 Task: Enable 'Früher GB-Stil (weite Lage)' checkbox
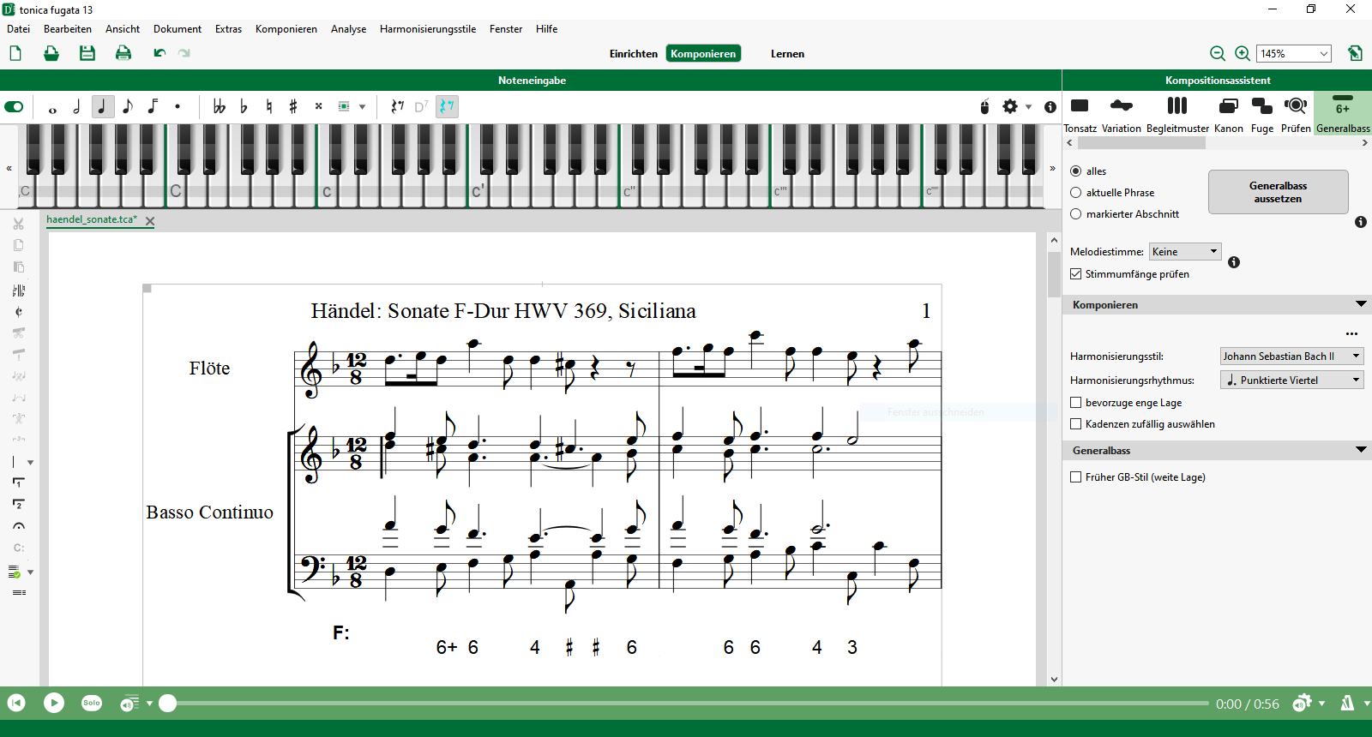(1075, 477)
